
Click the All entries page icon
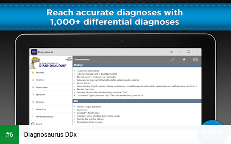click(x=33, y=80)
